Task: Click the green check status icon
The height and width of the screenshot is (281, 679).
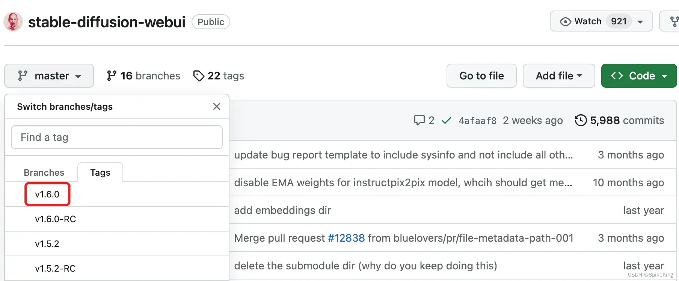Action: click(446, 121)
